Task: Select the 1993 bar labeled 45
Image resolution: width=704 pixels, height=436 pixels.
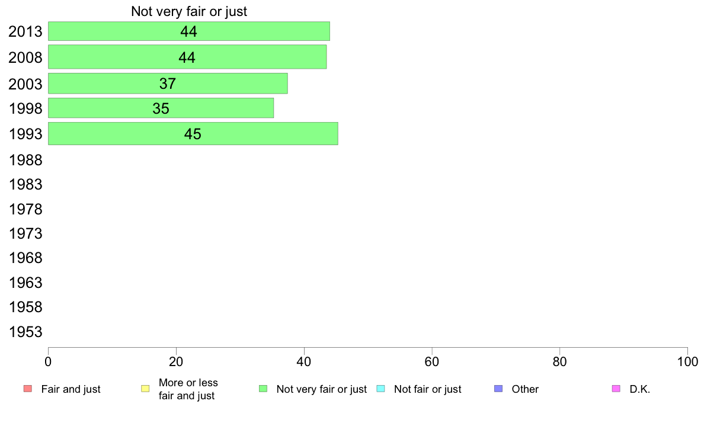Action: 193,133
